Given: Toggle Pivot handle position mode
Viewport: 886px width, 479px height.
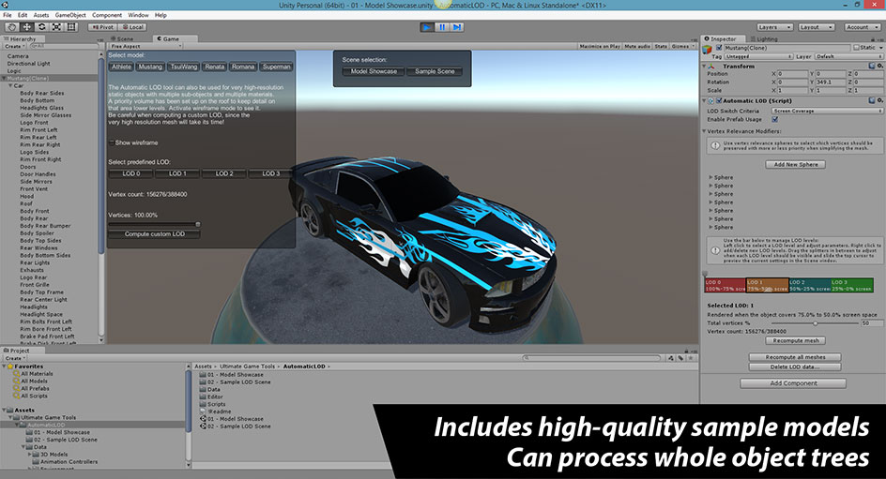Looking at the screenshot, I should [102, 26].
